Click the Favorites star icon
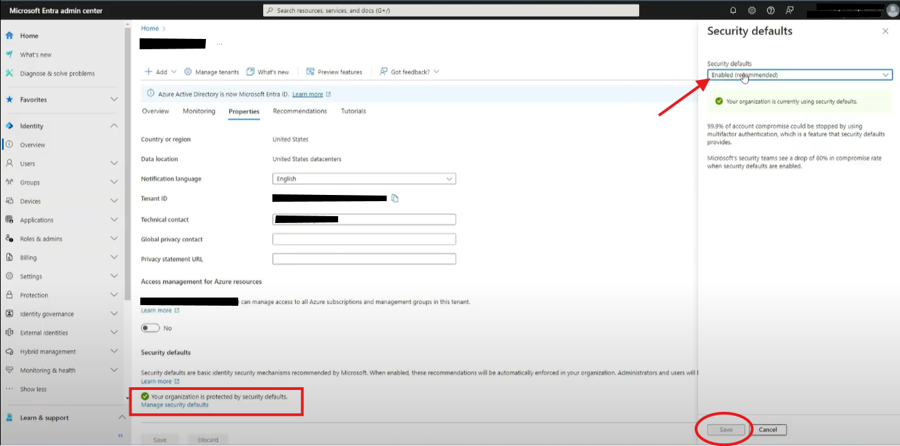The image size is (900, 446). (x=10, y=99)
